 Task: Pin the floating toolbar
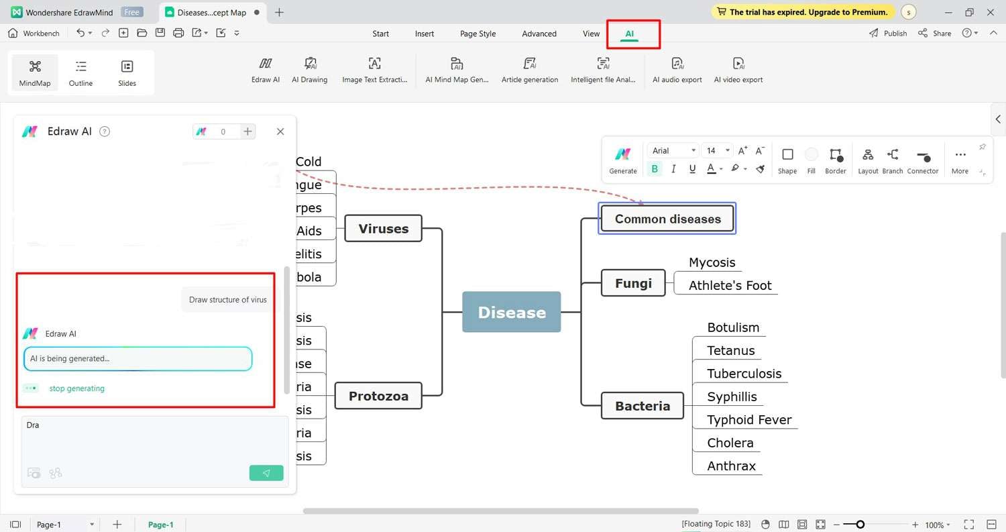click(x=983, y=147)
